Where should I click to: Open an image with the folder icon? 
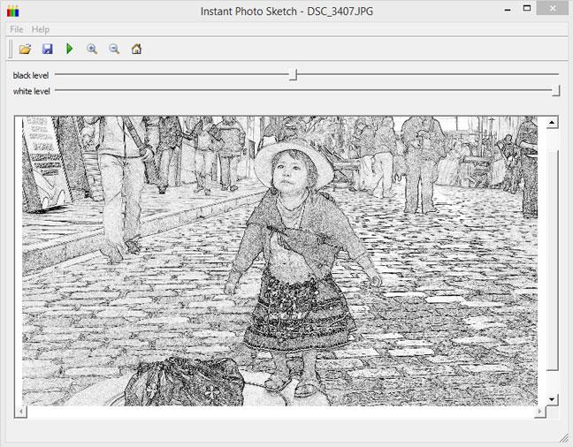pyautogui.click(x=25, y=49)
